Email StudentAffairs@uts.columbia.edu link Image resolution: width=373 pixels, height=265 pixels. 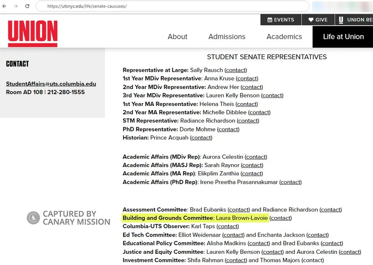(51, 84)
